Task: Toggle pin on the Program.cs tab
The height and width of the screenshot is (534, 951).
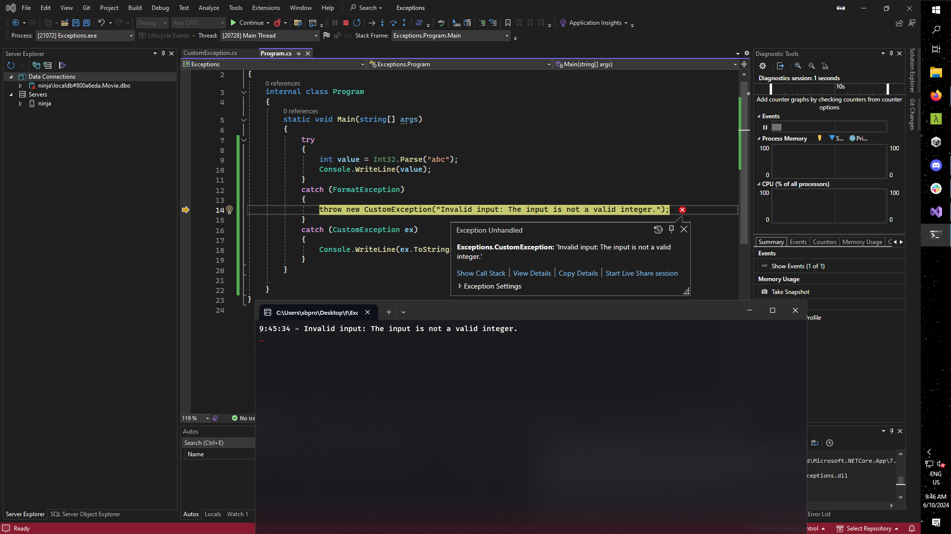Action: coord(299,53)
